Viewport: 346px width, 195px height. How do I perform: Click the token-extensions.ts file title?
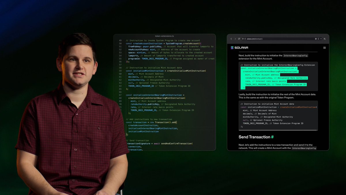[164, 36]
